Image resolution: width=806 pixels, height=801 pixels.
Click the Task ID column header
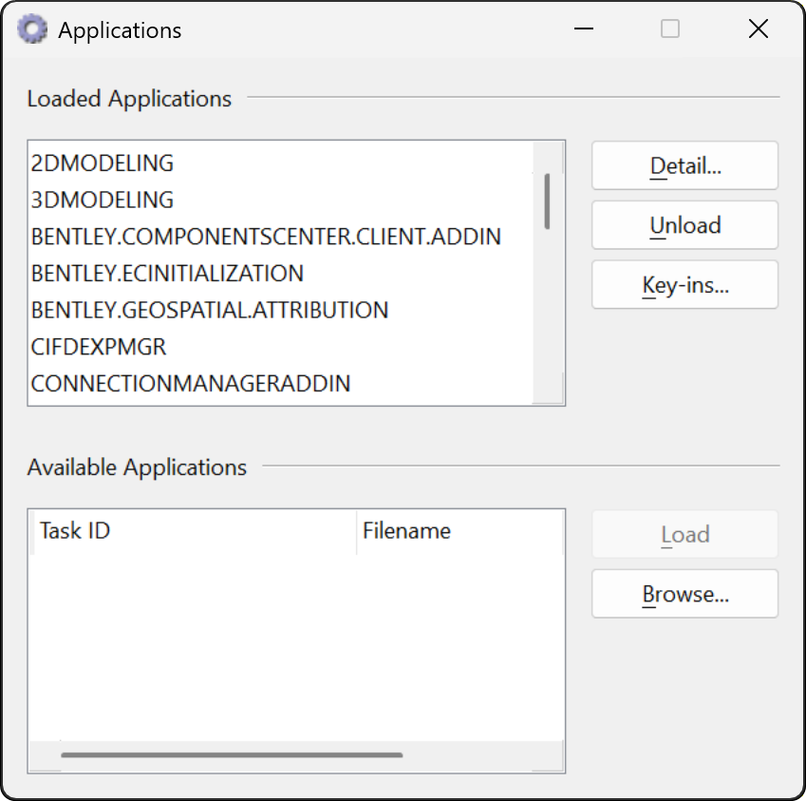point(193,531)
